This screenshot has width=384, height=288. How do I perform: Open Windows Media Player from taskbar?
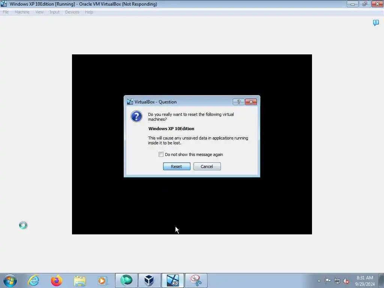(102, 280)
